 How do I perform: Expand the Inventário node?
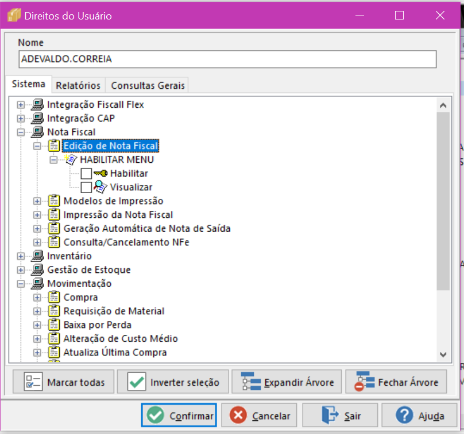coord(21,256)
